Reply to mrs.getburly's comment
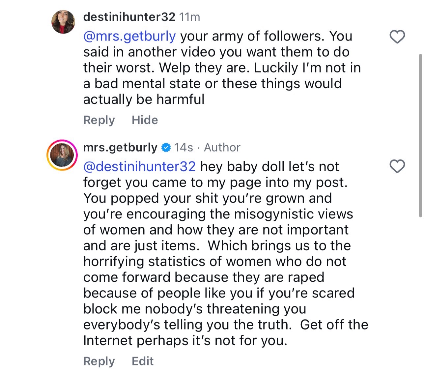Screen dimensions: 425x369 (99, 361)
